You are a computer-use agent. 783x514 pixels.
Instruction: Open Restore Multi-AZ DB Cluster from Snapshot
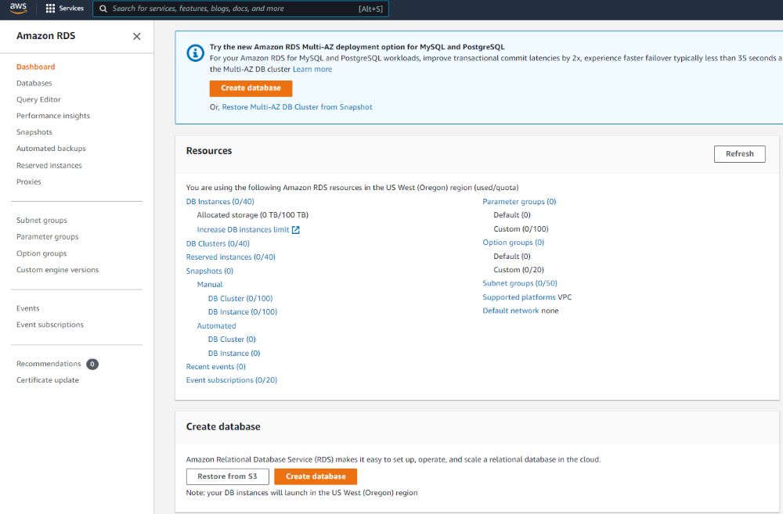click(297, 107)
